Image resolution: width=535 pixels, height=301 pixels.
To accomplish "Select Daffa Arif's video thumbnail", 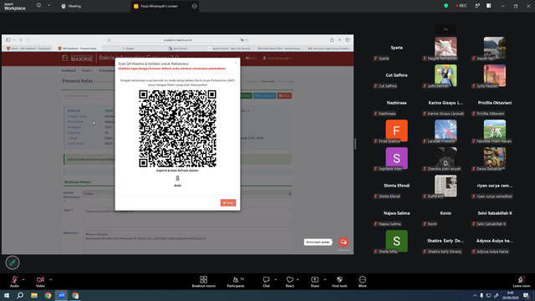I will coord(446,186).
